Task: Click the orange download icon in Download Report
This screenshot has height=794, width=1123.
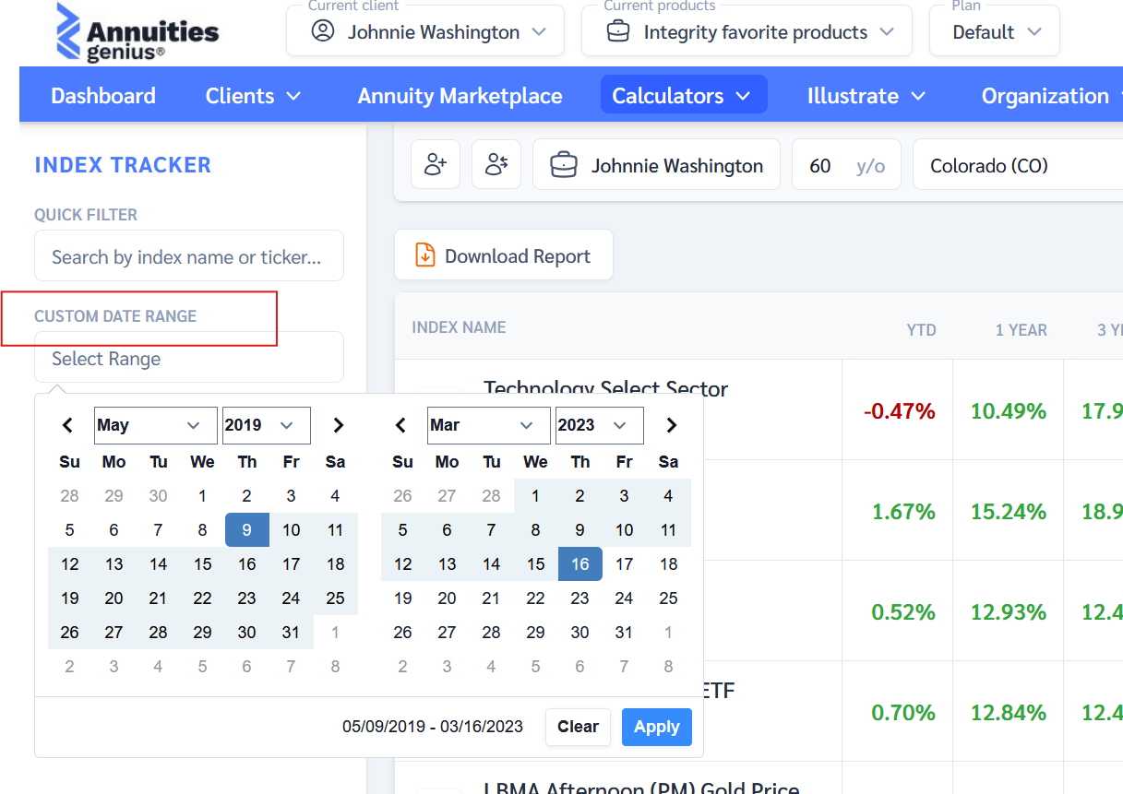Action: pos(424,255)
